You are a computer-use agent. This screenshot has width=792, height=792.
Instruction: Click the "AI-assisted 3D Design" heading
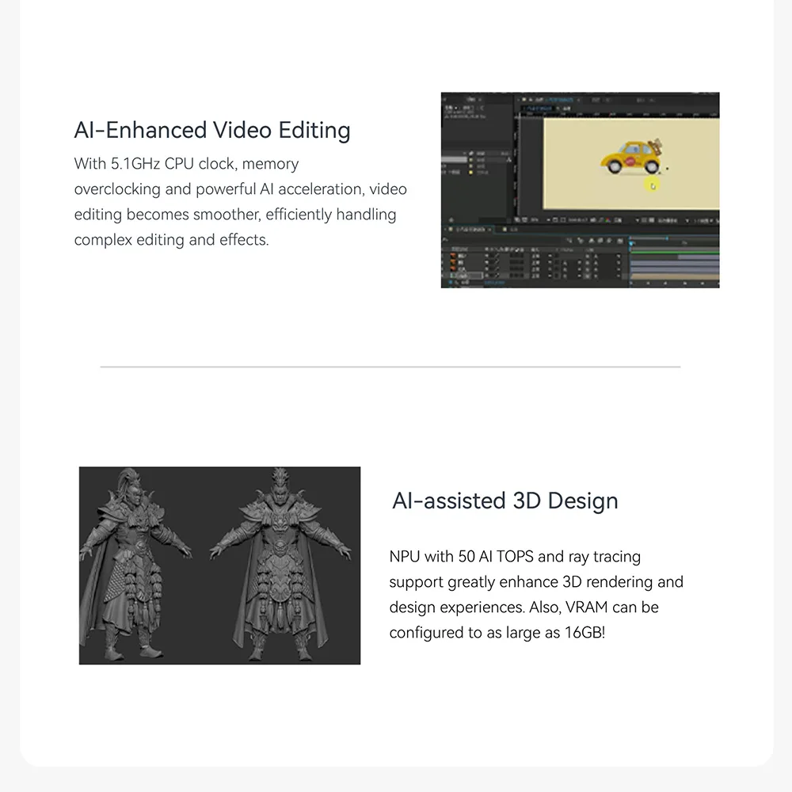click(505, 501)
